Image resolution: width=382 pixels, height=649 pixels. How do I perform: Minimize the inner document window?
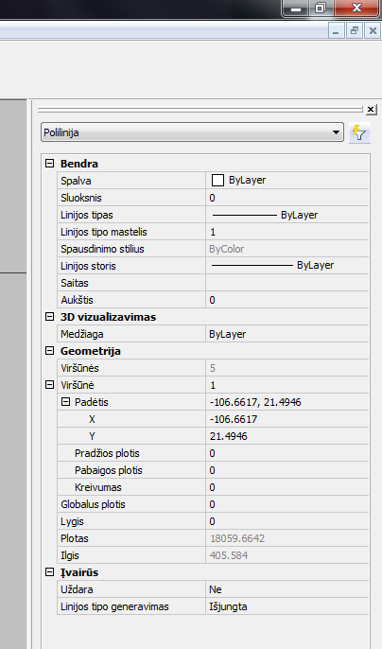(x=336, y=31)
